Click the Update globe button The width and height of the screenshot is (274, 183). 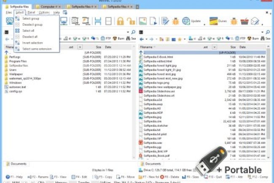[191, 21]
